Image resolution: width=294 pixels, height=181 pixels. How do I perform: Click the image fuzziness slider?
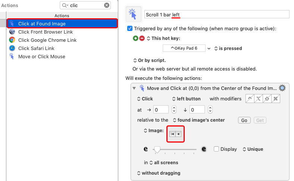click(x=175, y=149)
